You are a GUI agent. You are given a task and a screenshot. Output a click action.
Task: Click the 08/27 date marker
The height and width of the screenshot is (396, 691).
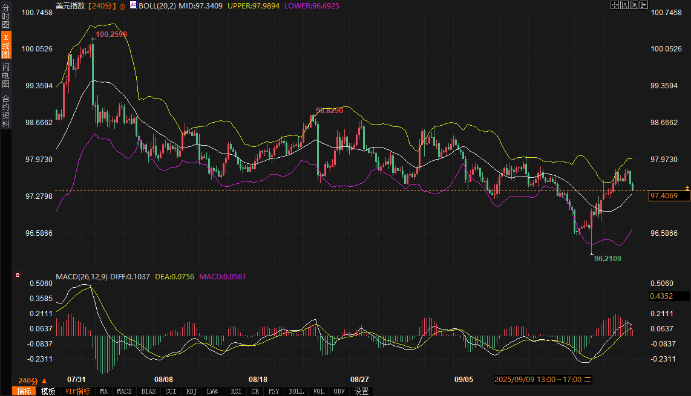(359, 379)
